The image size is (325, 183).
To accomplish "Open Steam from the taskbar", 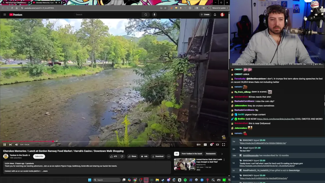I will pos(163,180).
